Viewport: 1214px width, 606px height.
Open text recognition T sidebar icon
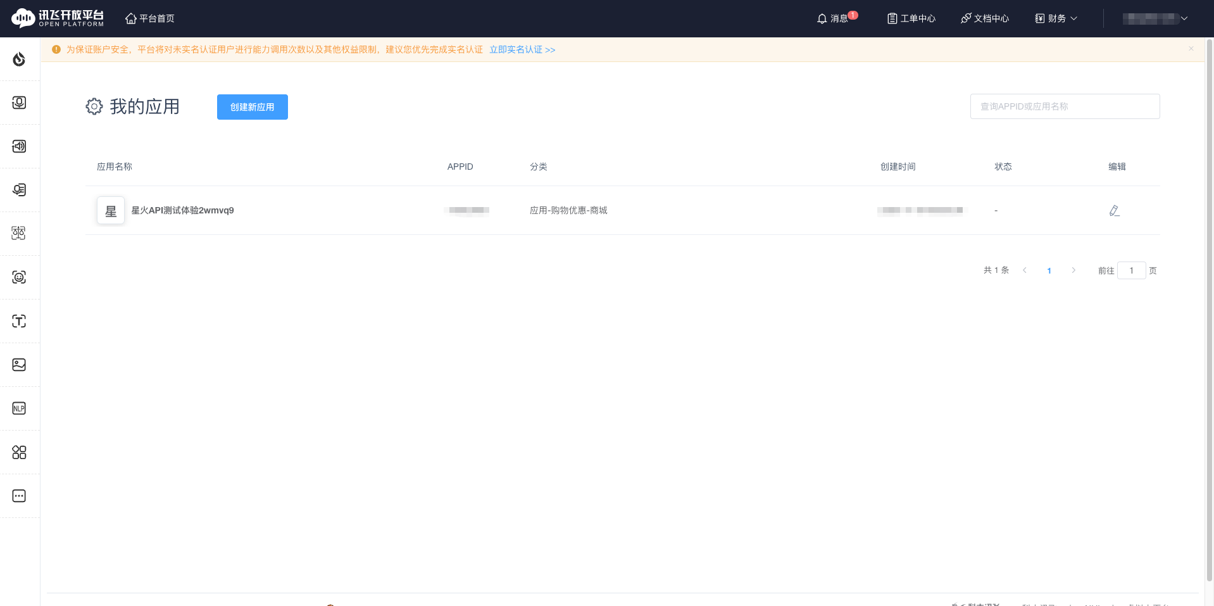(19, 321)
